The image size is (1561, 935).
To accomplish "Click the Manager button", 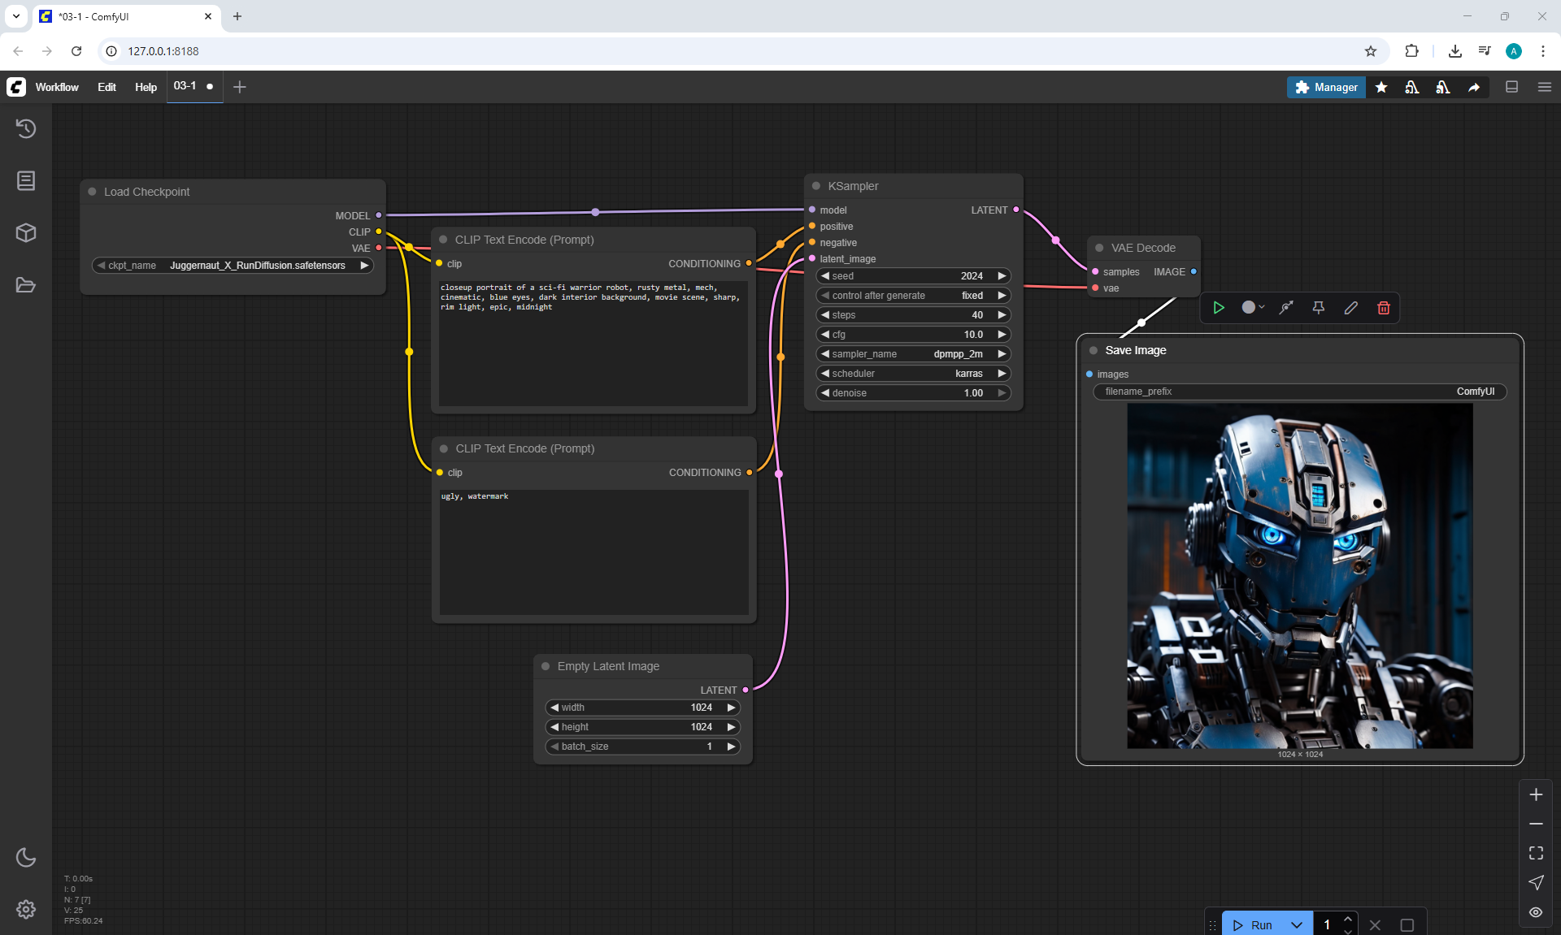I will click(1326, 87).
